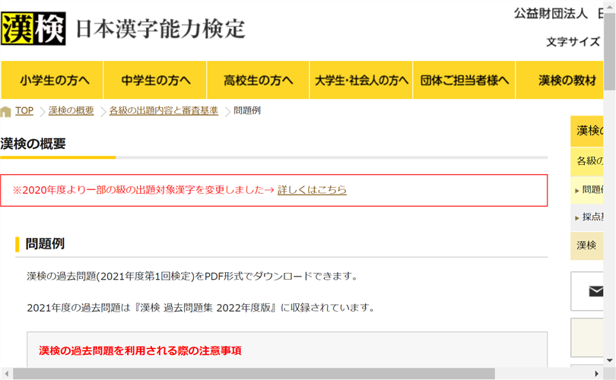
Task: Open 採点基準 sidebar sub-item
Action: (587, 217)
